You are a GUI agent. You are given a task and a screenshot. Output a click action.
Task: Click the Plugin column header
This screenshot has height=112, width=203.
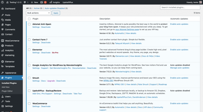click(35, 19)
